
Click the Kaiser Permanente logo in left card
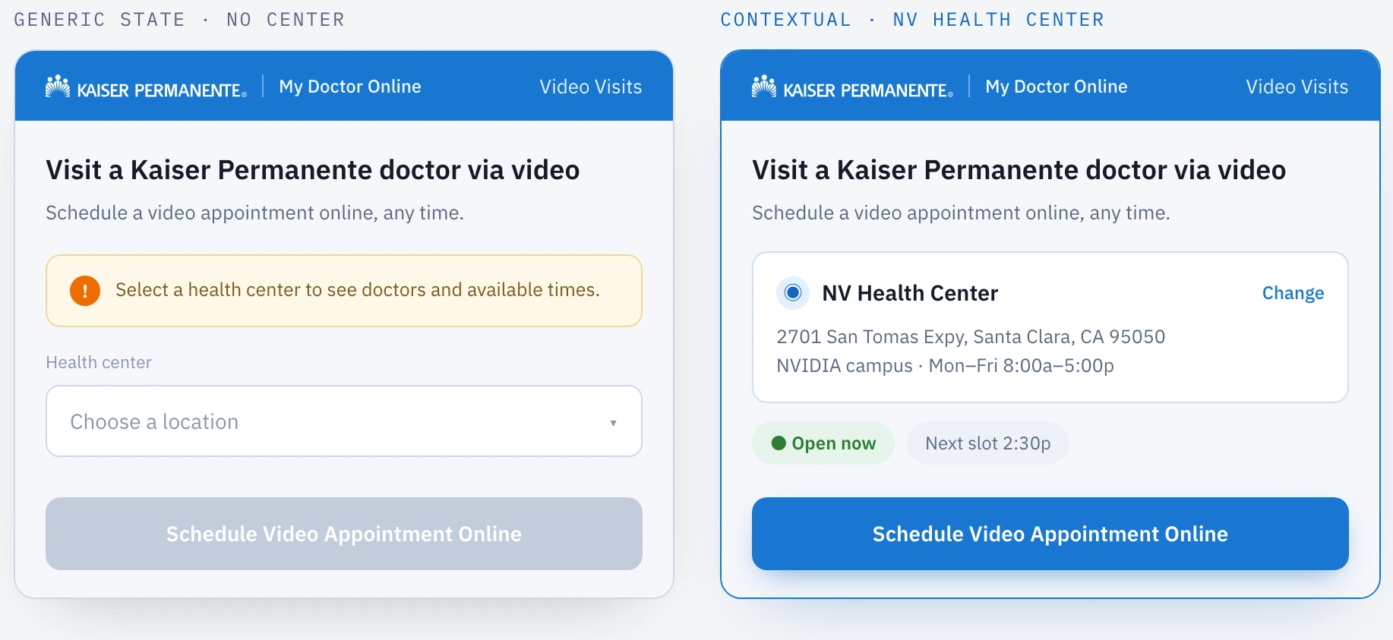pos(146,87)
